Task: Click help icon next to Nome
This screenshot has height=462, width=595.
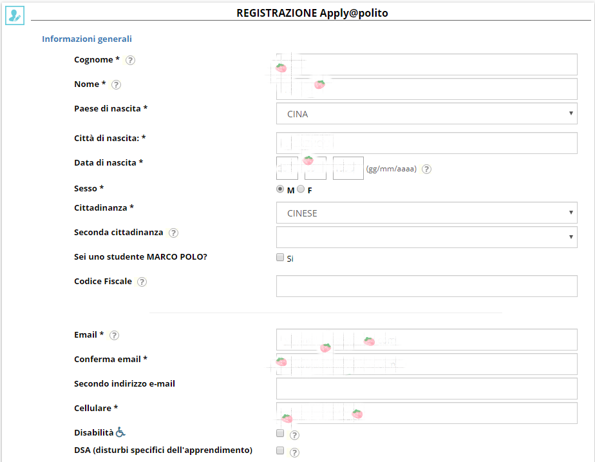Action: pos(116,85)
